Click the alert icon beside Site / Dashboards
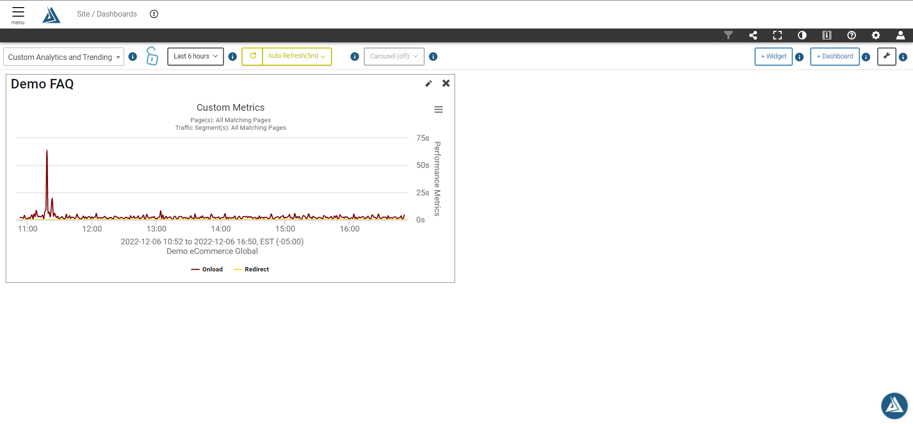Image resolution: width=913 pixels, height=424 pixels. pos(154,14)
